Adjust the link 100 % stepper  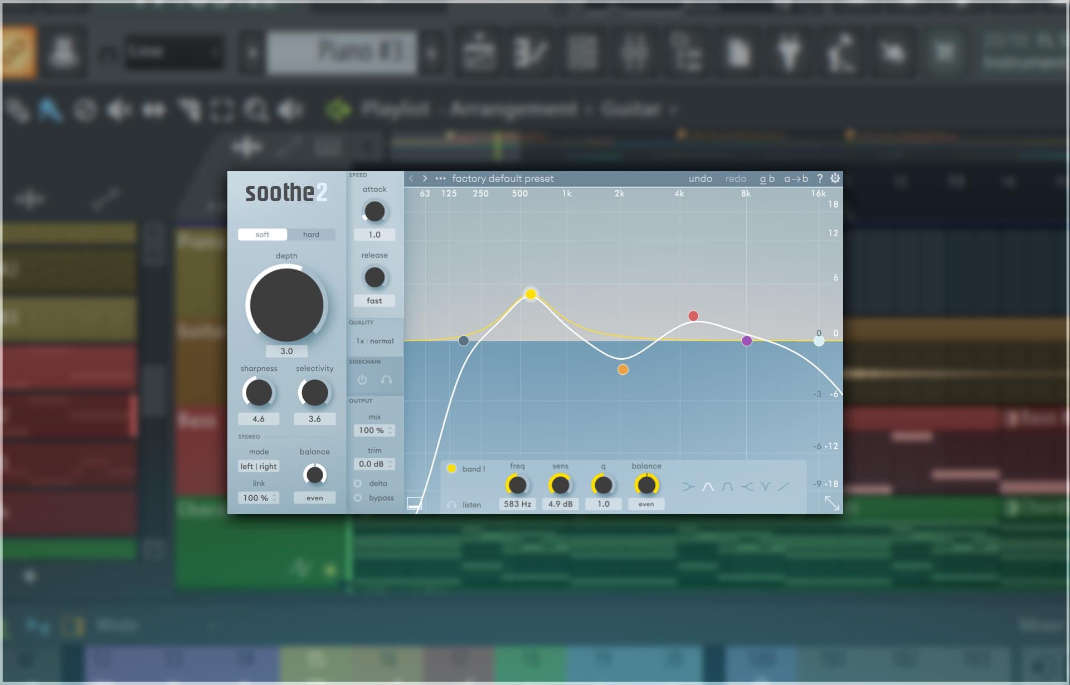point(259,498)
